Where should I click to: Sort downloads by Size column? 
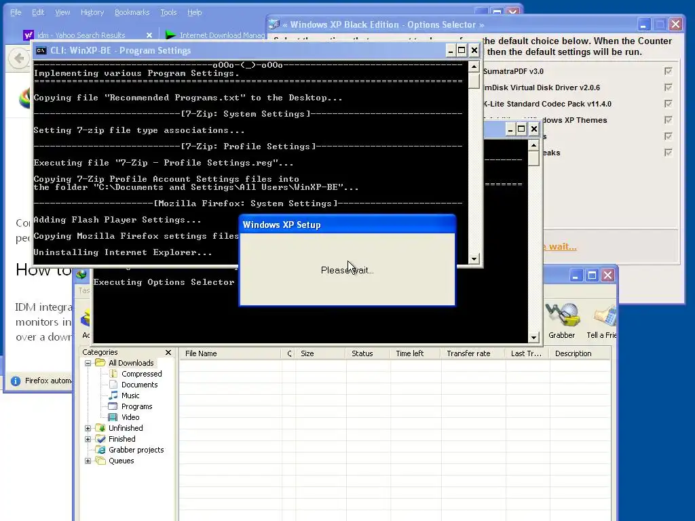tap(320, 353)
